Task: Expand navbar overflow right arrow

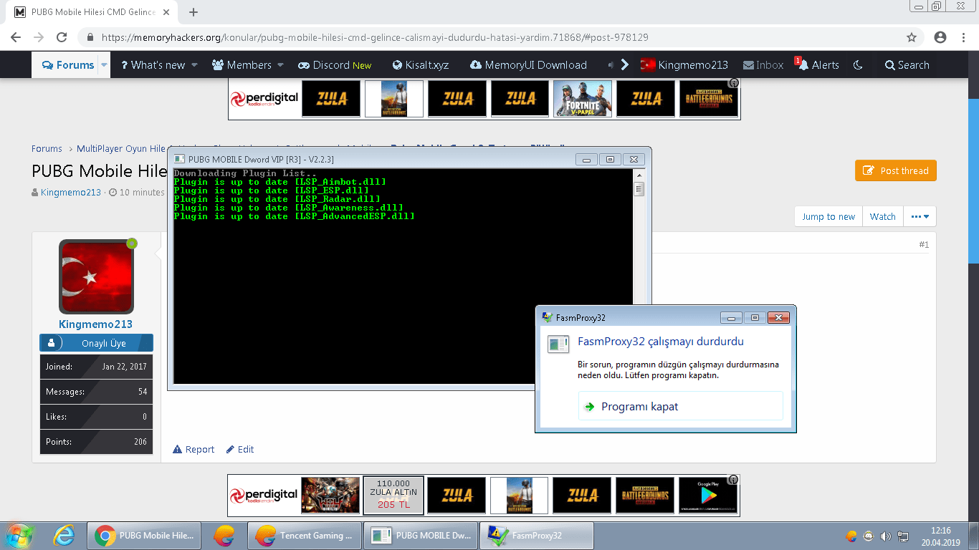Action: pos(624,65)
